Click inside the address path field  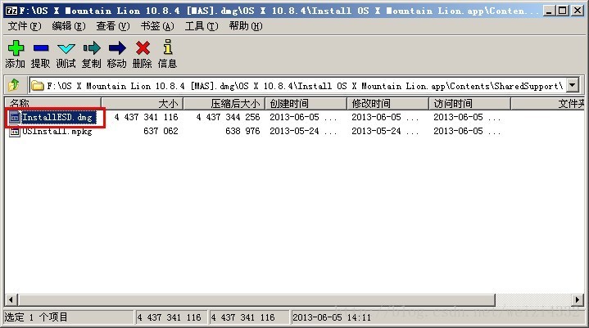(297, 86)
